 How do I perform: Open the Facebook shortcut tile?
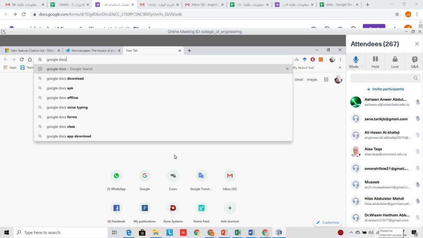tap(116, 208)
